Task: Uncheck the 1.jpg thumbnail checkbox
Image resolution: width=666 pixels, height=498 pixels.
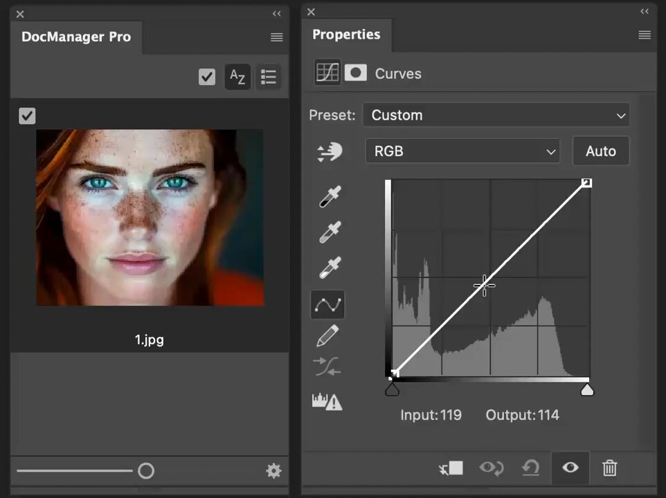Action: click(27, 116)
